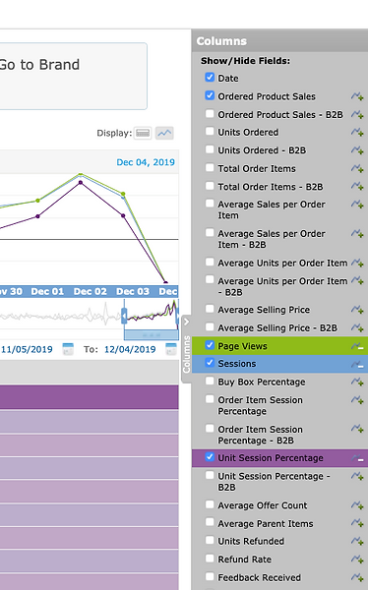Enable Units Ordered checkbox
The width and height of the screenshot is (368, 590).
[x=210, y=132]
